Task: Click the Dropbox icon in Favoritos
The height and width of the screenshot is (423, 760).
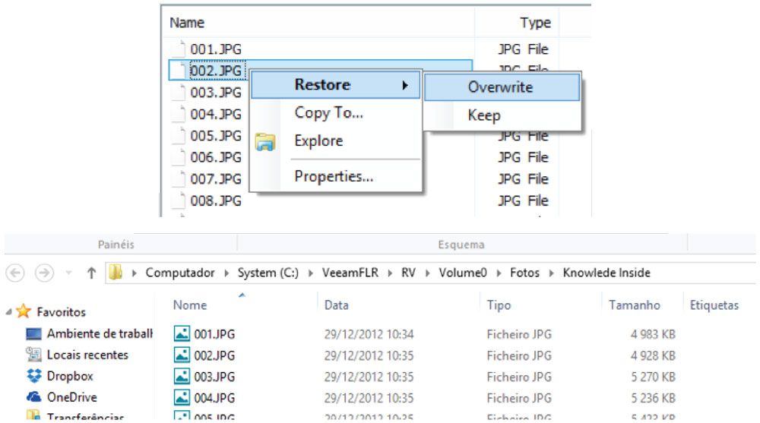Action: pyautogui.click(x=33, y=376)
